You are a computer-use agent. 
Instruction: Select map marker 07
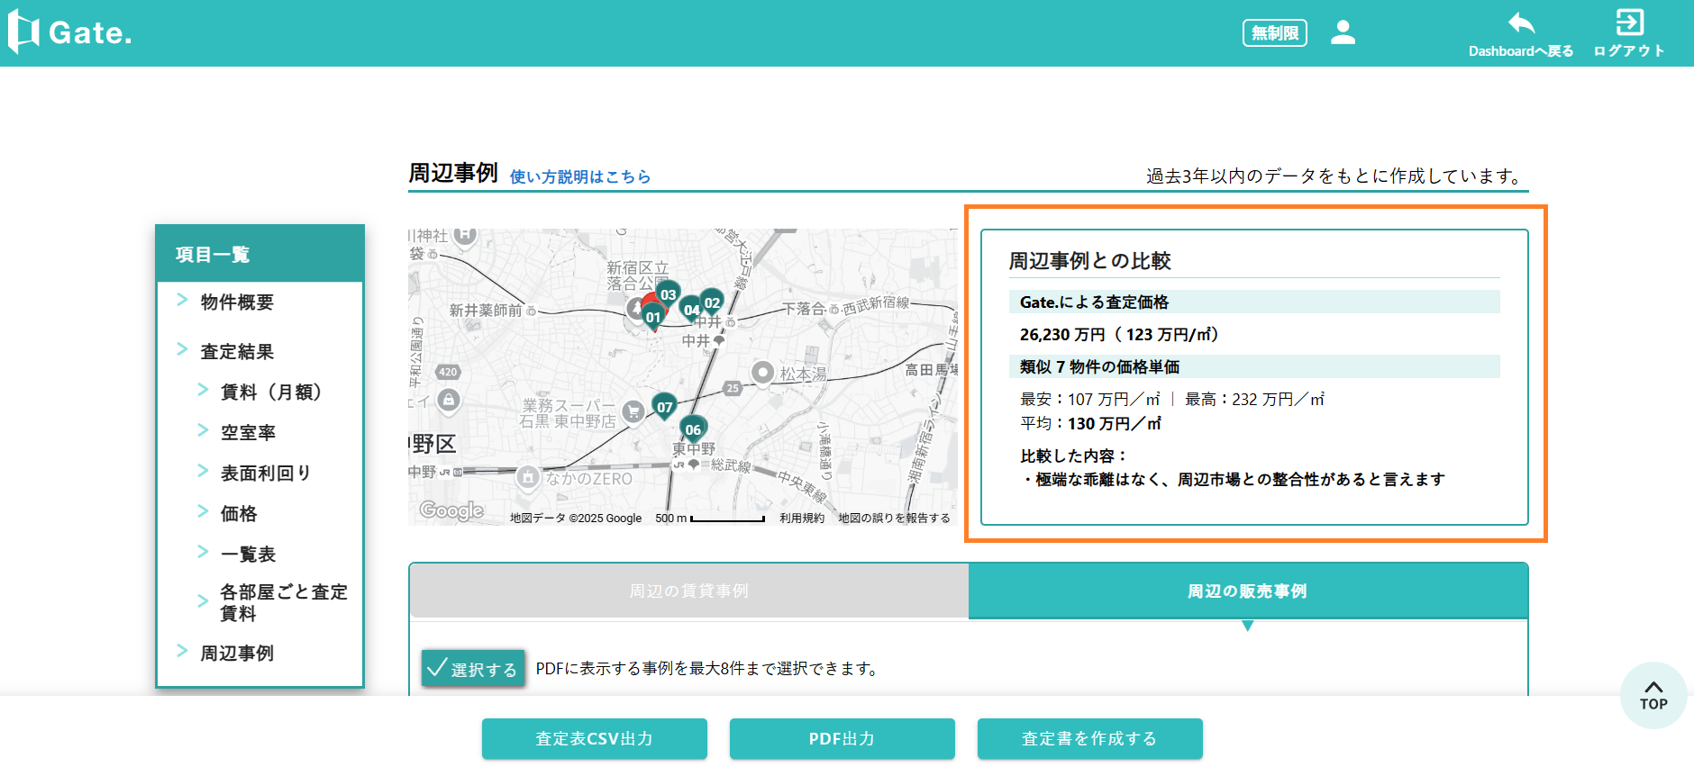click(x=664, y=407)
